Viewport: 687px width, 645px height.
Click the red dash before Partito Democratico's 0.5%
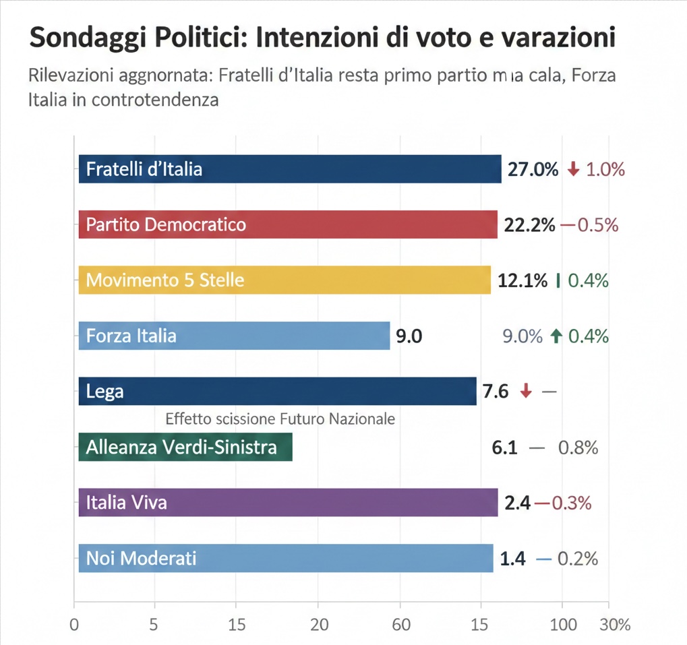[568, 225]
